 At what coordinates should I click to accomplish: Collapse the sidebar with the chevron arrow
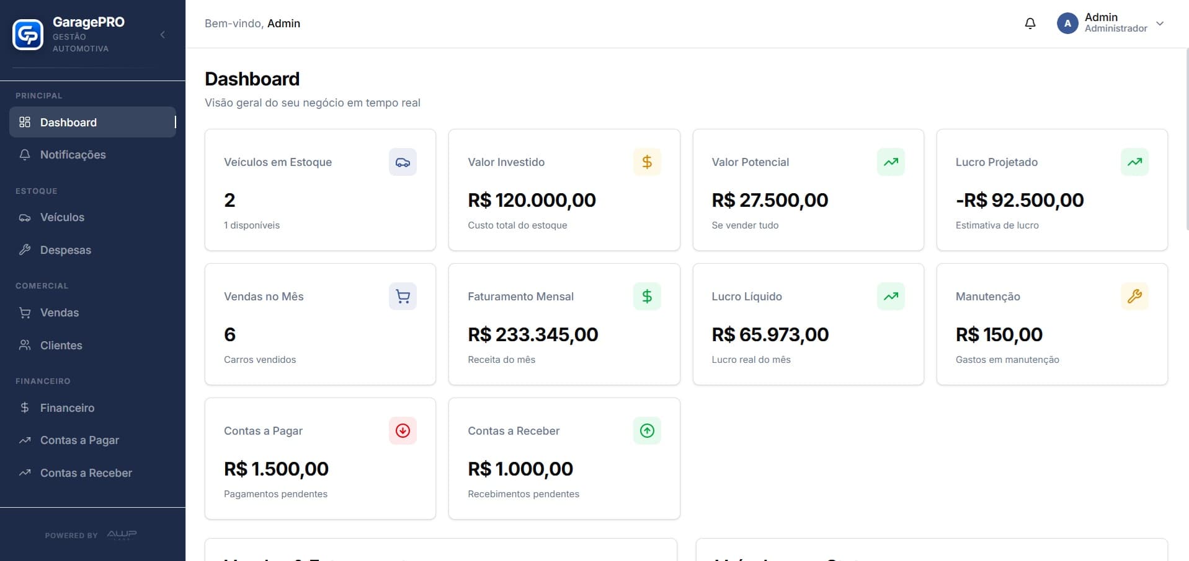click(x=163, y=35)
